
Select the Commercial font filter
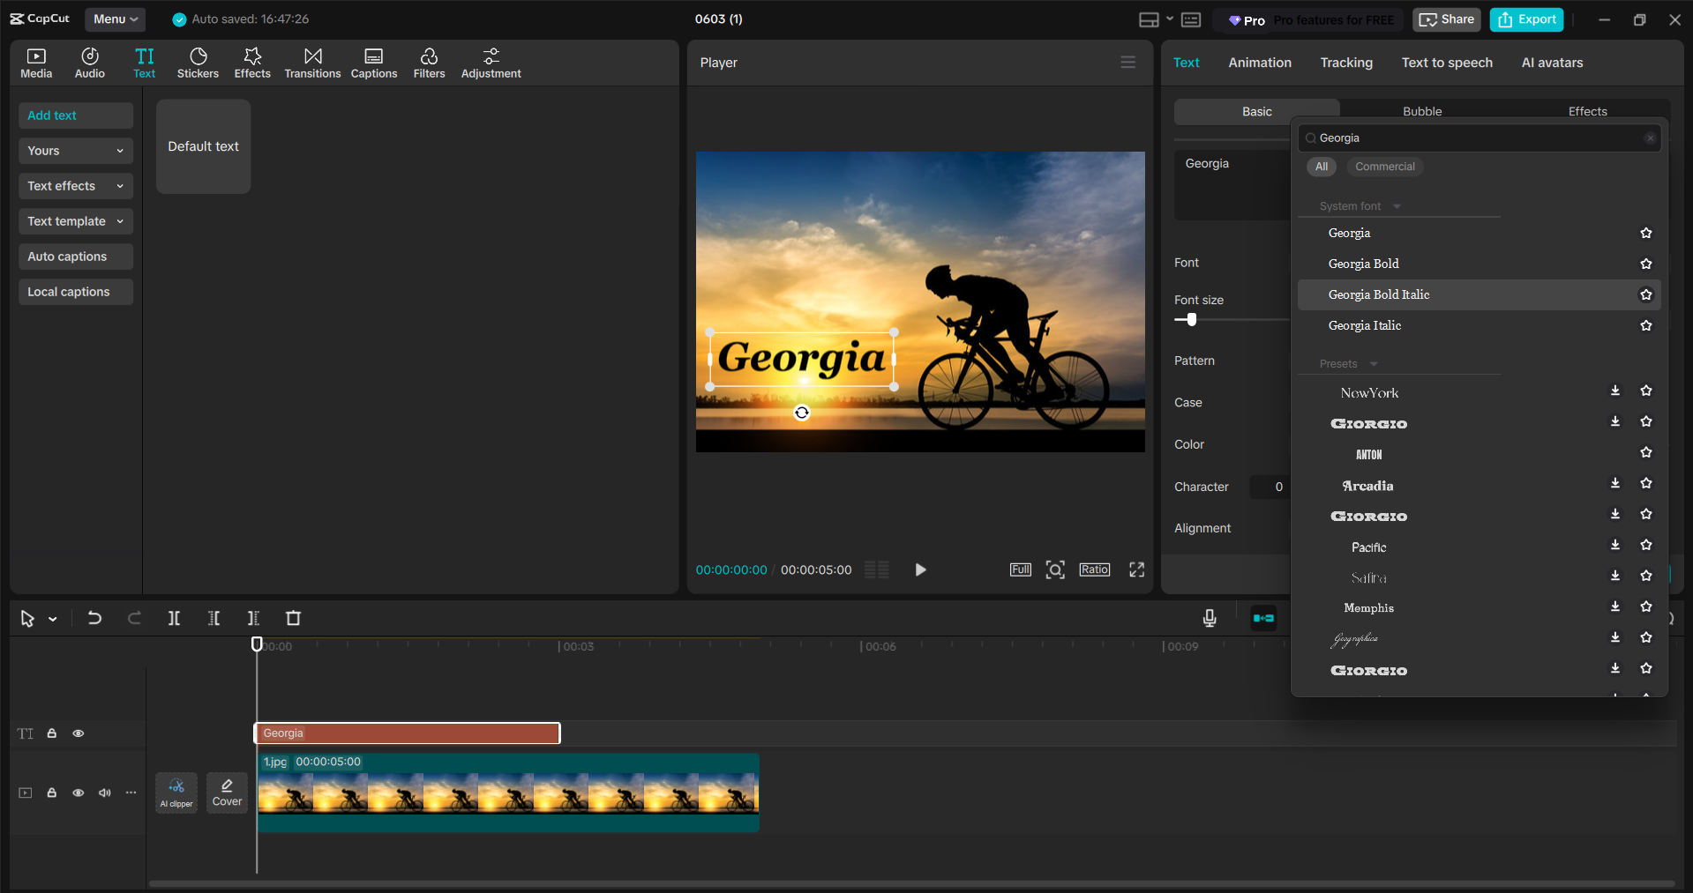[1385, 167]
